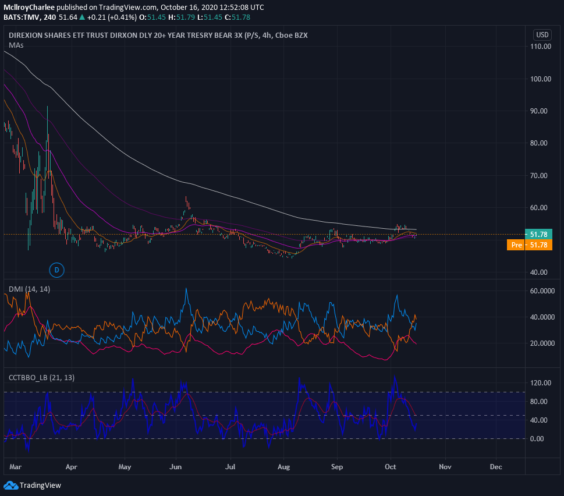
Task: Click the 100.00 price axis label
Action: click(541, 79)
